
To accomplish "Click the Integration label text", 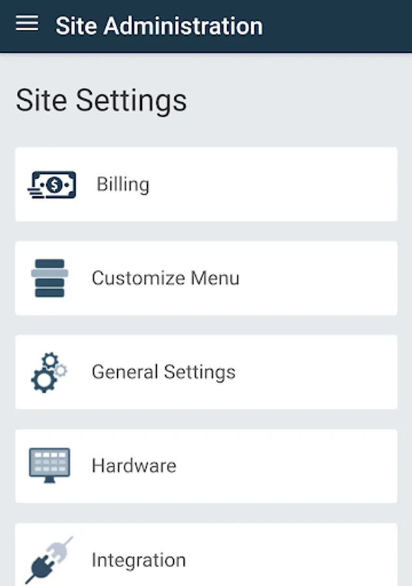I will tap(139, 559).
